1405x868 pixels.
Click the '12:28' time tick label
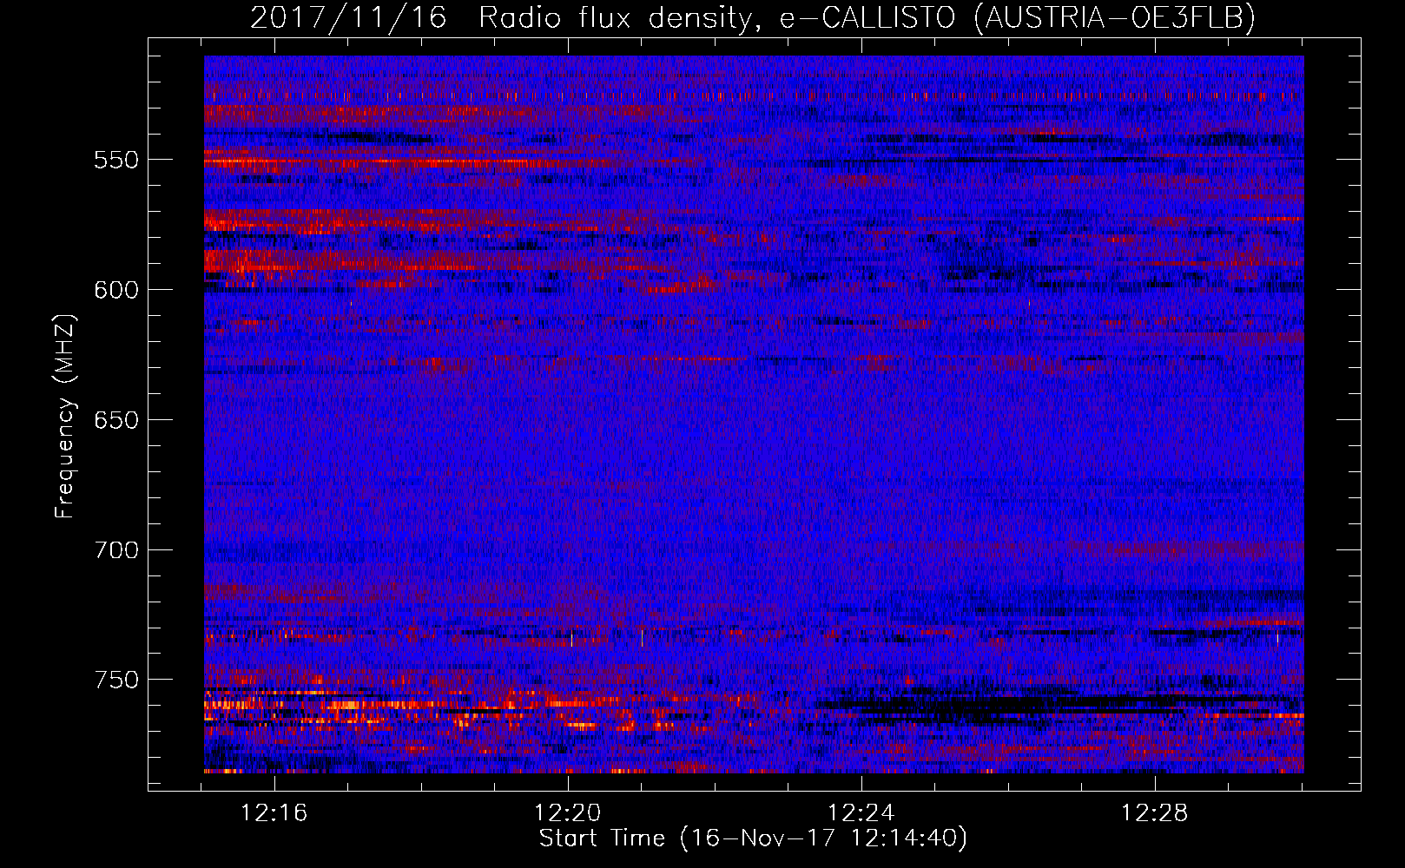click(1155, 813)
